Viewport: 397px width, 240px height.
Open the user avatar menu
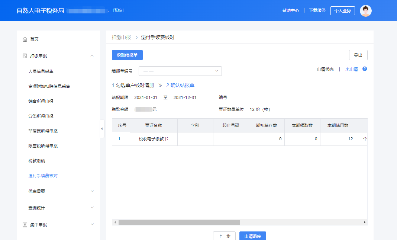point(366,11)
